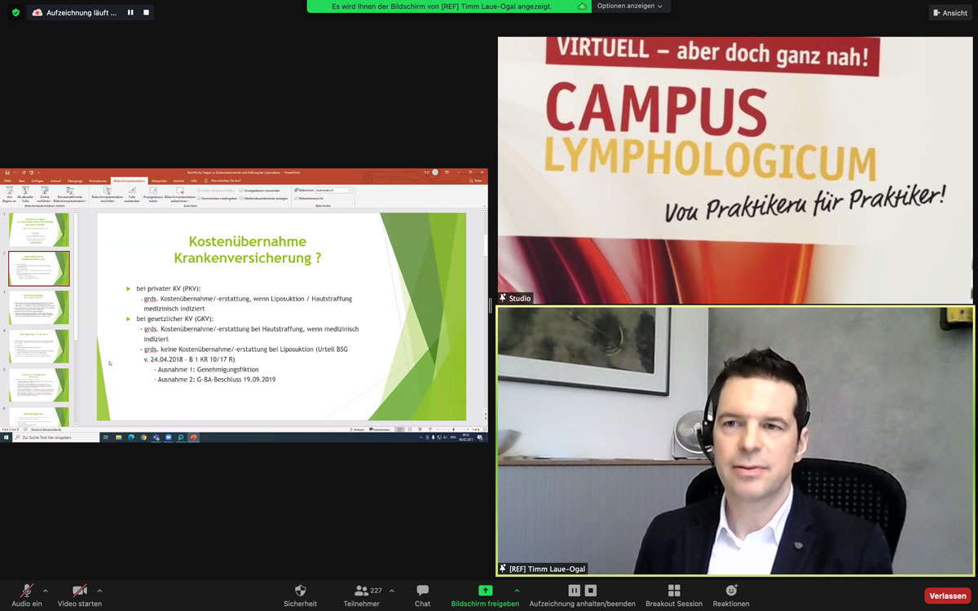Click the Windows Start button
Image resolution: width=978 pixels, height=611 pixels.
click(x=5, y=437)
